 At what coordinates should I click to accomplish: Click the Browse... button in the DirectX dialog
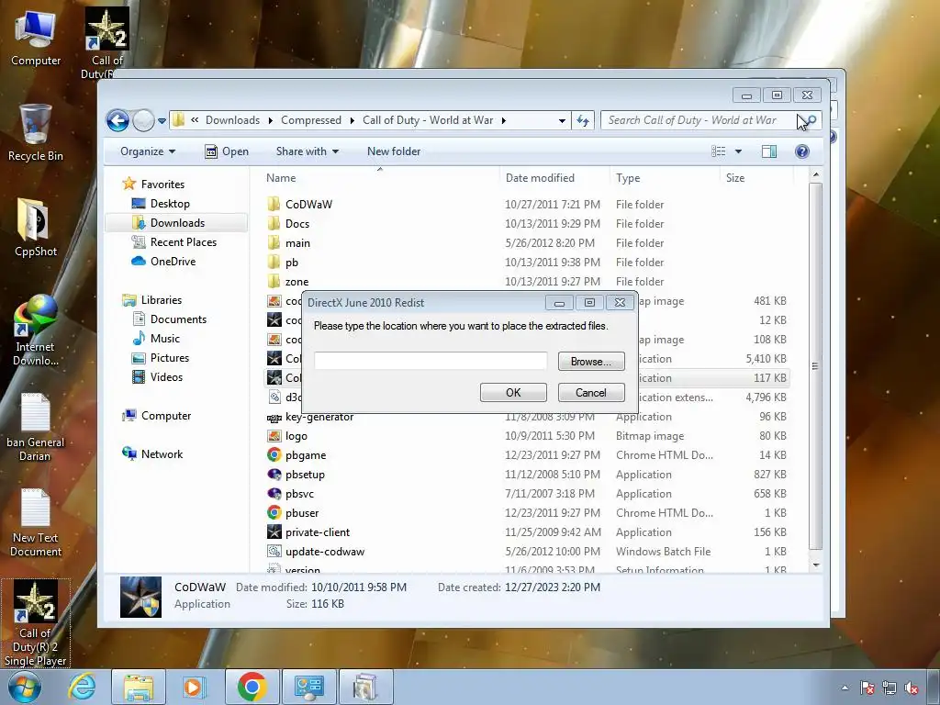[x=591, y=362]
